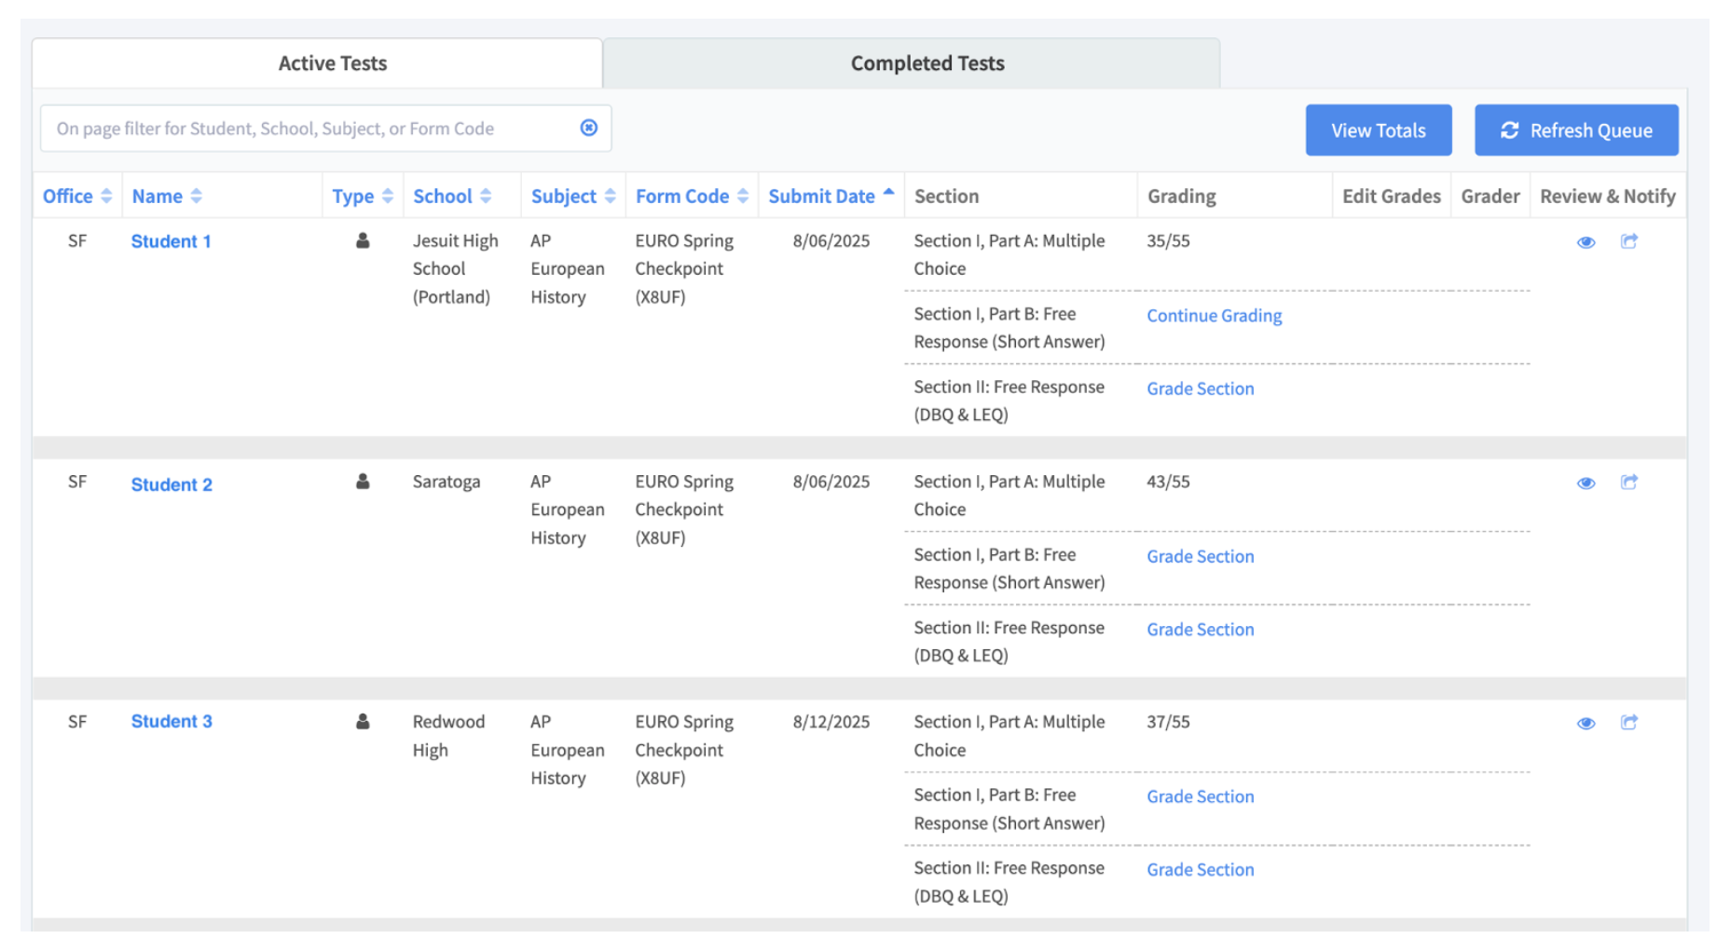Image resolution: width=1730 pixels, height=952 pixels.
Task: Click the eye review icon for Student 1
Action: 1586,242
